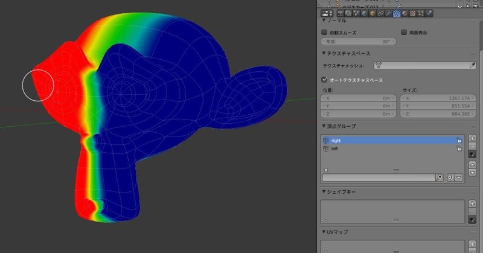The image size is (483, 253).
Task: Enable the 自動スムーズ checkbox
Action: (x=324, y=32)
